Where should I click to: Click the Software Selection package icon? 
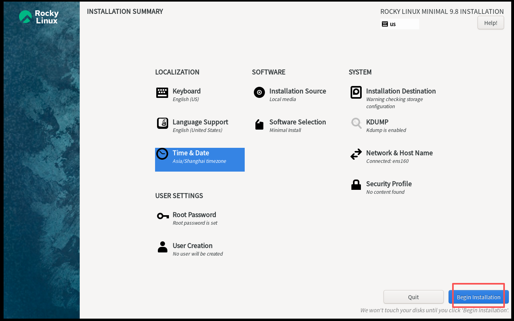(x=259, y=124)
